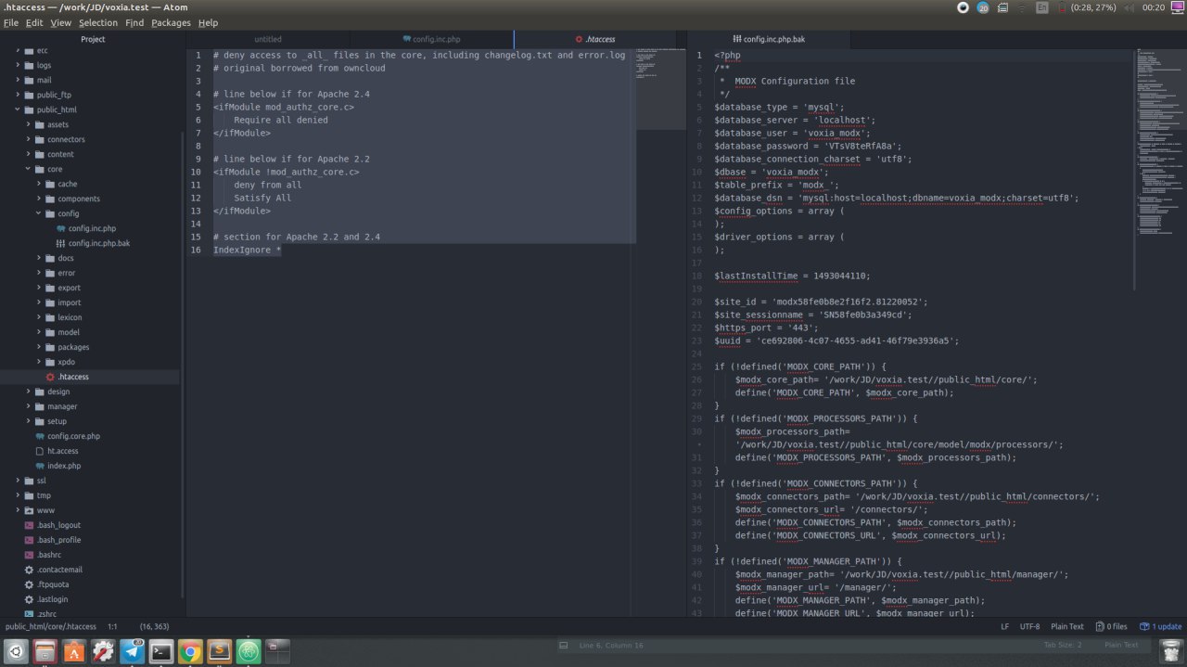Open the .htaccess file in the tree
The image size is (1187, 667).
pos(72,377)
